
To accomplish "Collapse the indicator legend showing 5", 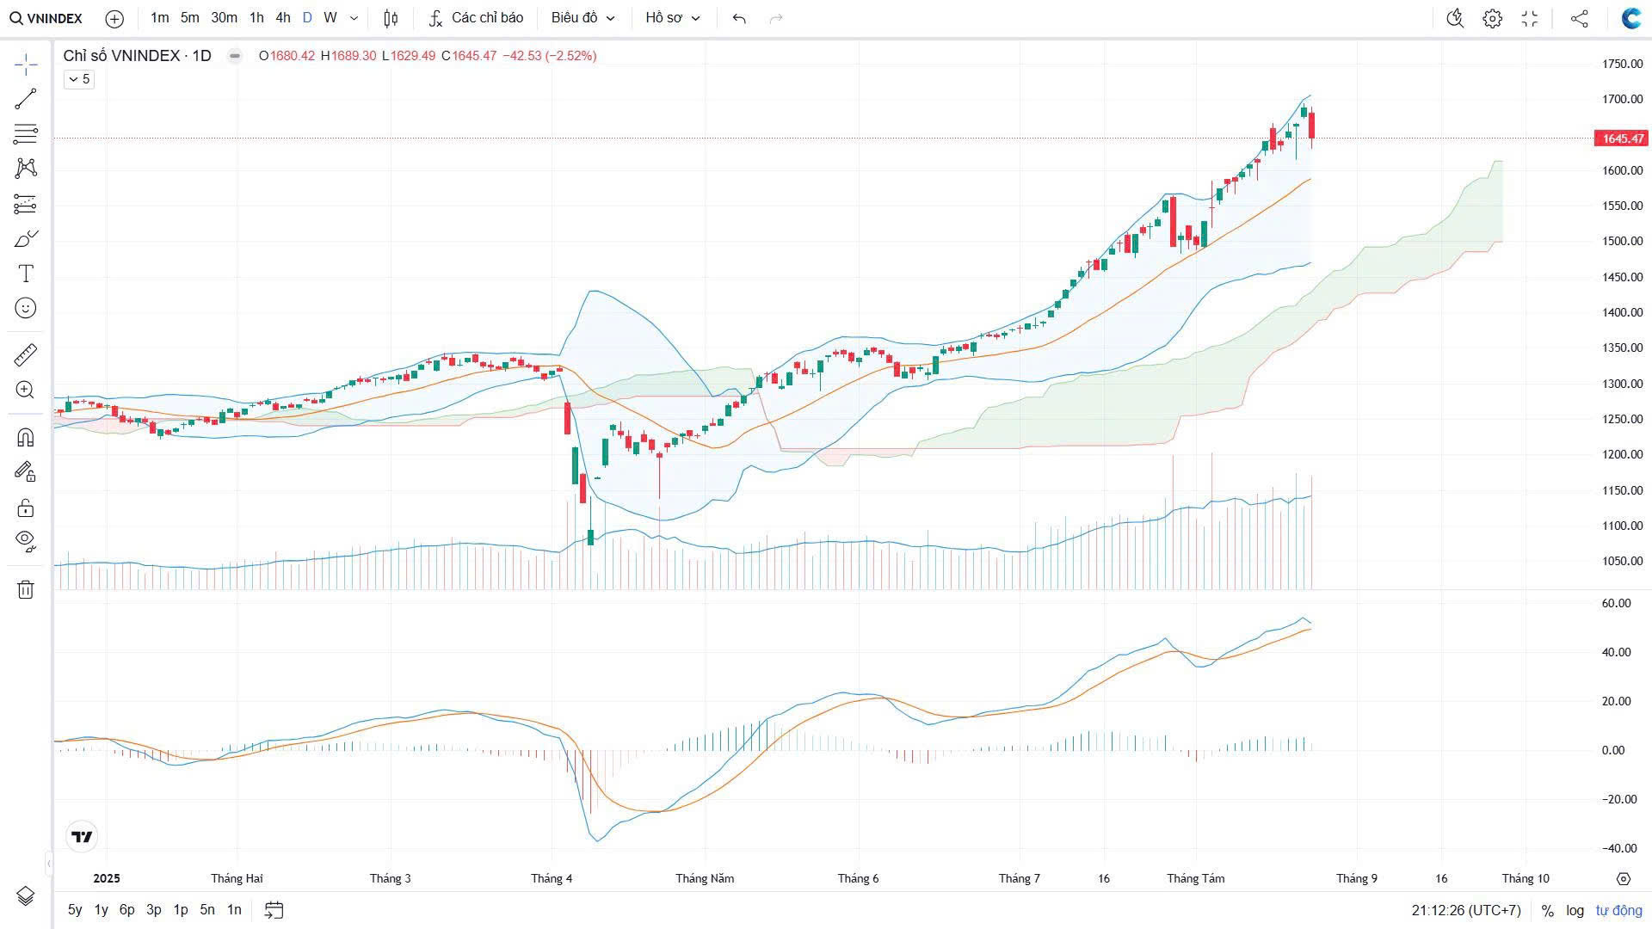I will 78,79.
